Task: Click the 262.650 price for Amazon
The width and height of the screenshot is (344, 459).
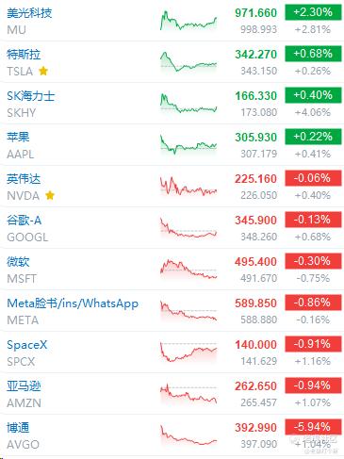Action: [x=255, y=386]
